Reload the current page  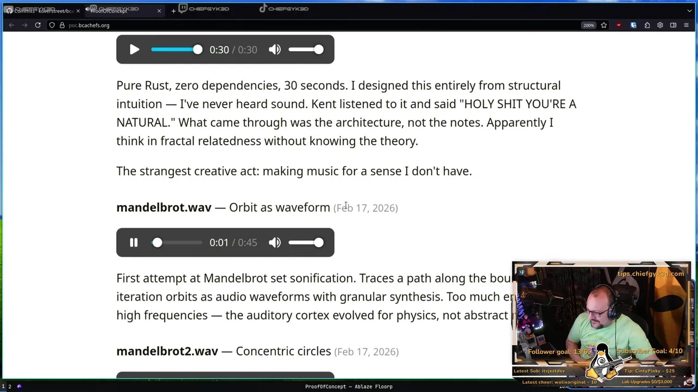pyautogui.click(x=38, y=25)
